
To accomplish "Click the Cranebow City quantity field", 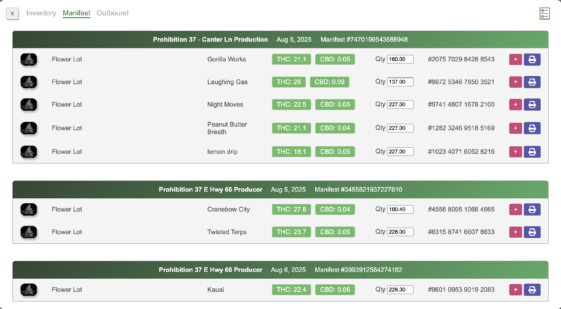I will tap(400, 209).
